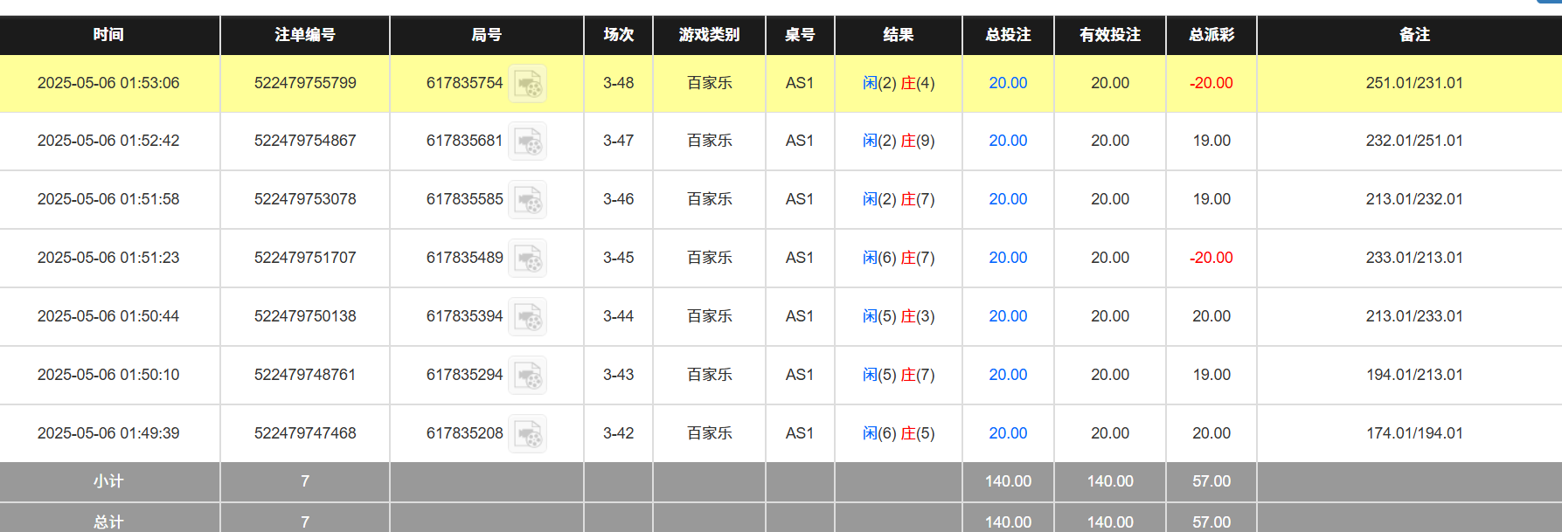This screenshot has height=532, width=1562.
Task: Select bet slip number 522479755799
Action: (304, 83)
